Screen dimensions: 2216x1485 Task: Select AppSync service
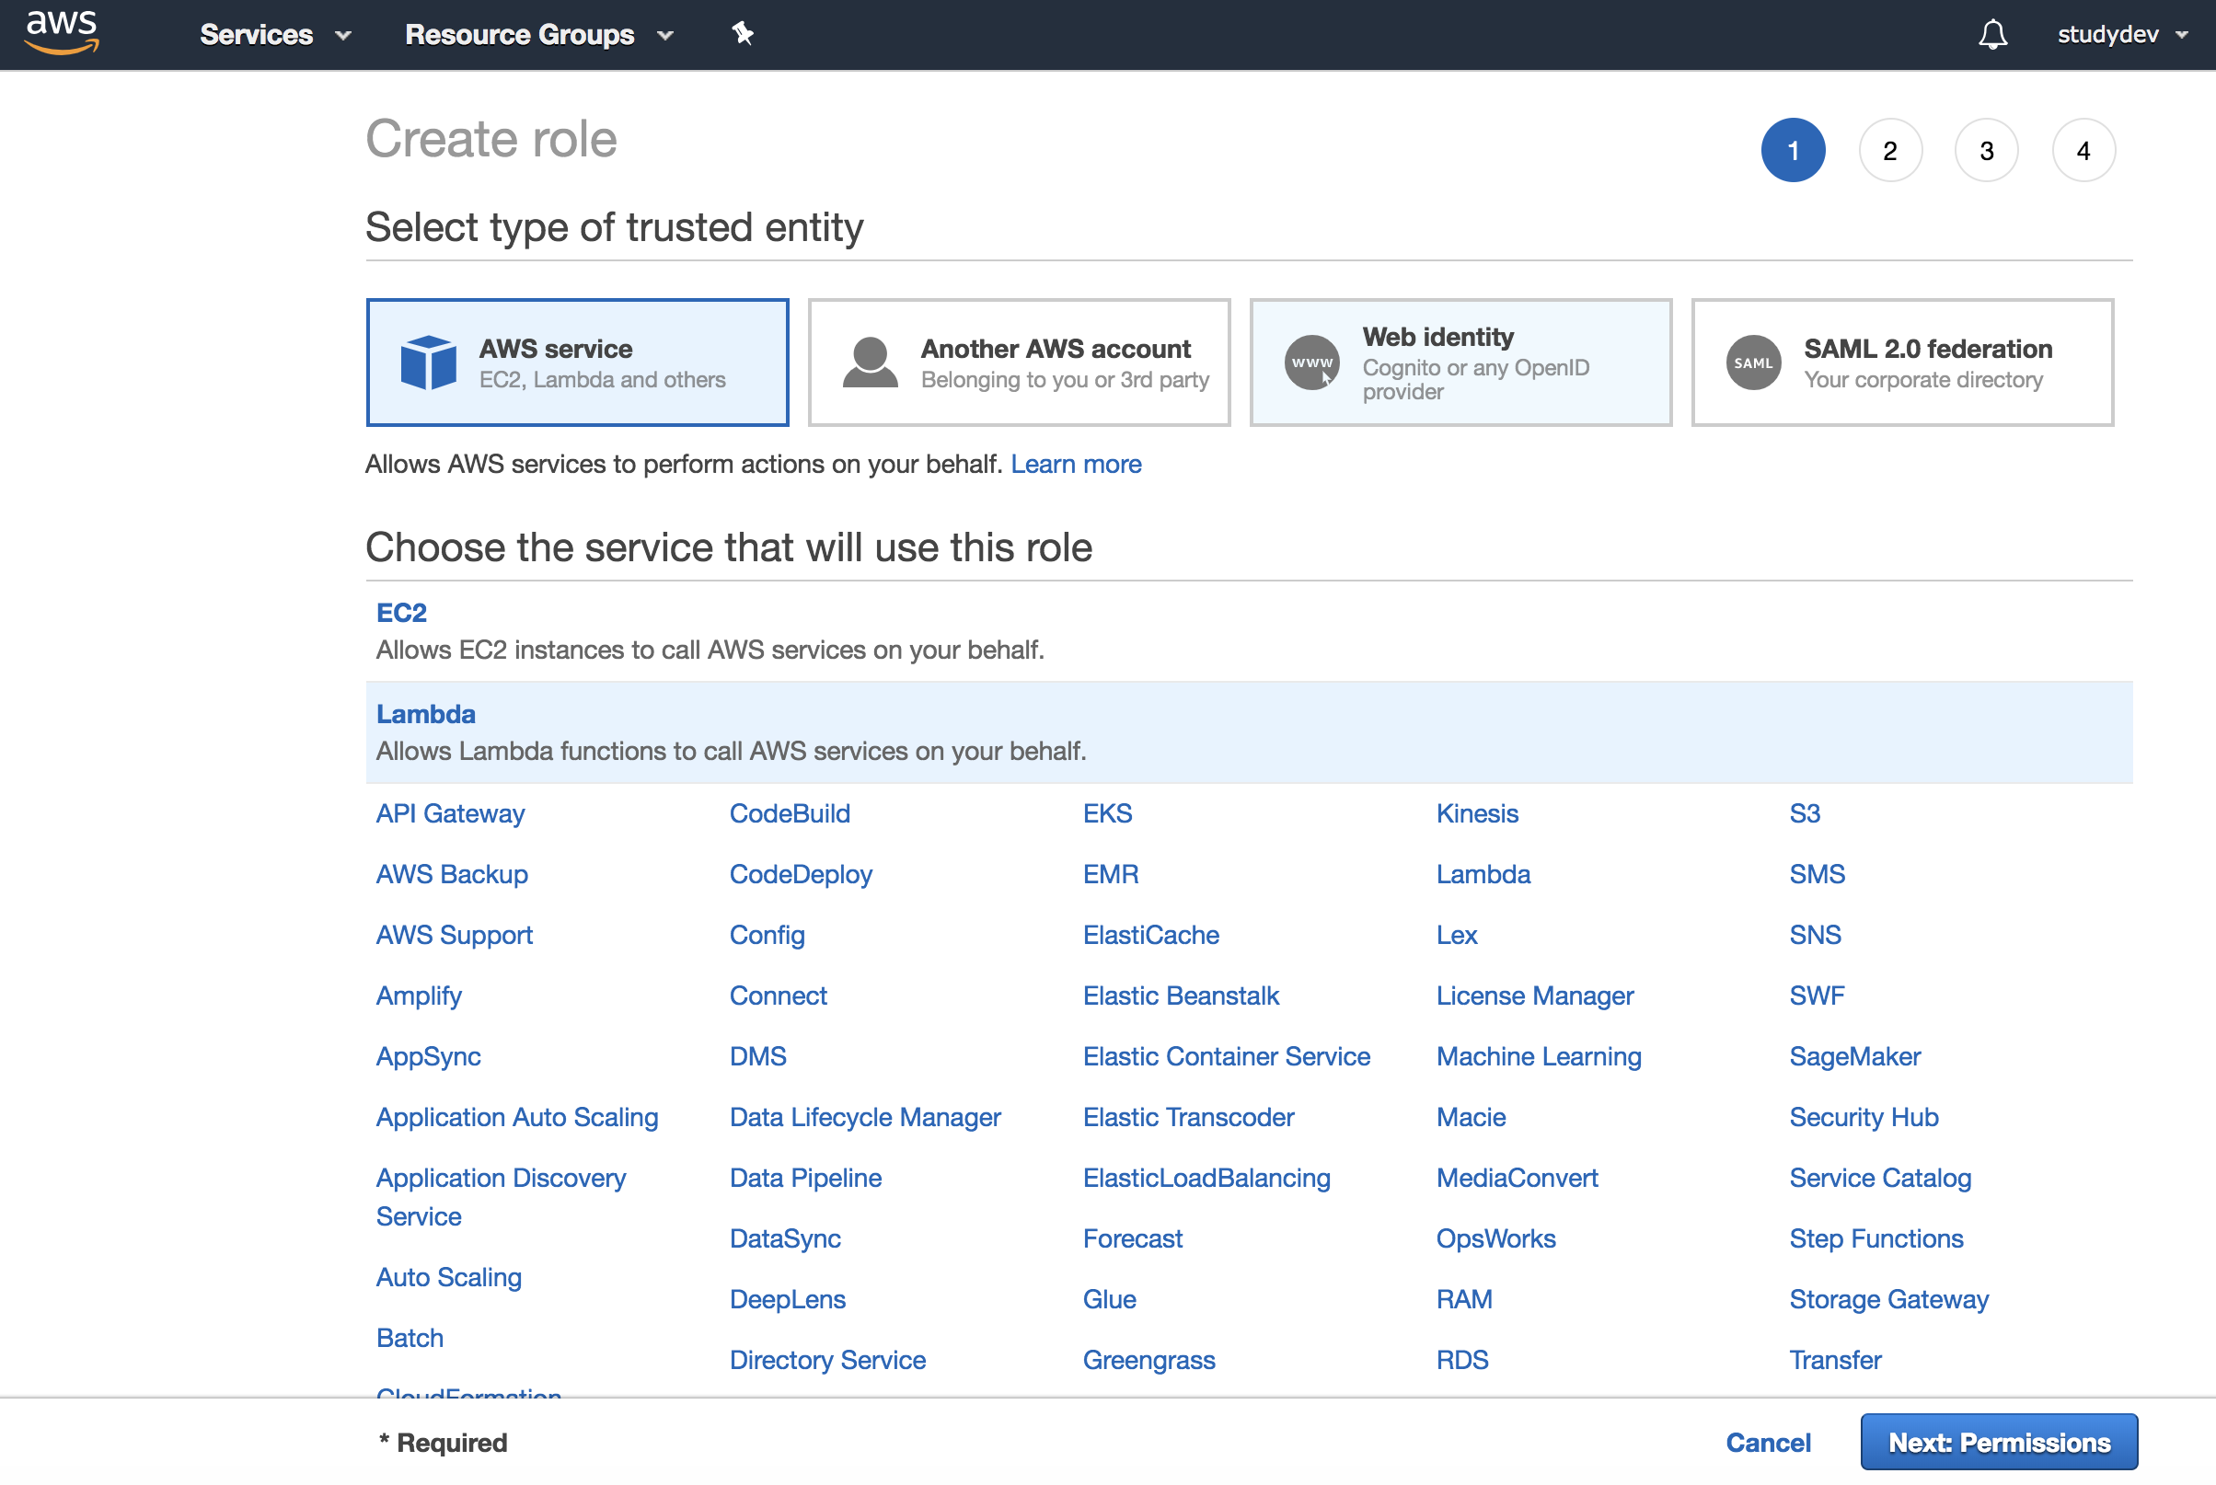[x=428, y=1056]
